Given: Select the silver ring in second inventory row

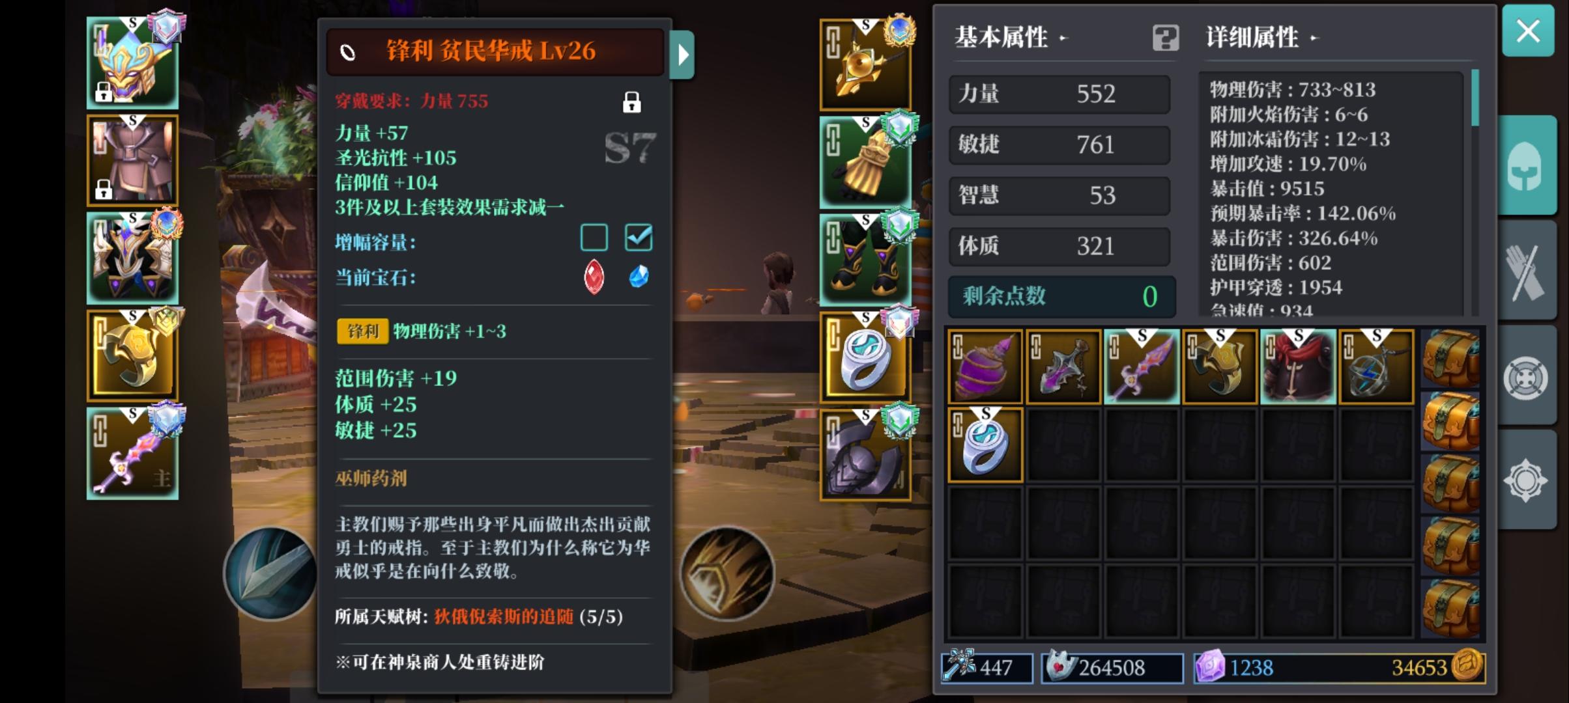Looking at the screenshot, I should pyautogui.click(x=985, y=445).
